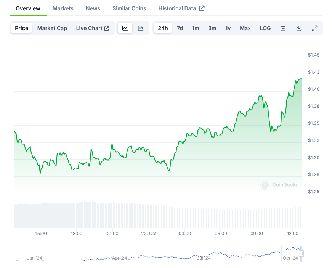Click the $1.40 price axis label
The width and height of the screenshot is (332, 268).
(314, 89)
